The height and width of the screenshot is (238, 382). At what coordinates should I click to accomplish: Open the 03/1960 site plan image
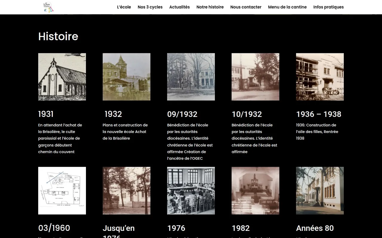[62, 191]
